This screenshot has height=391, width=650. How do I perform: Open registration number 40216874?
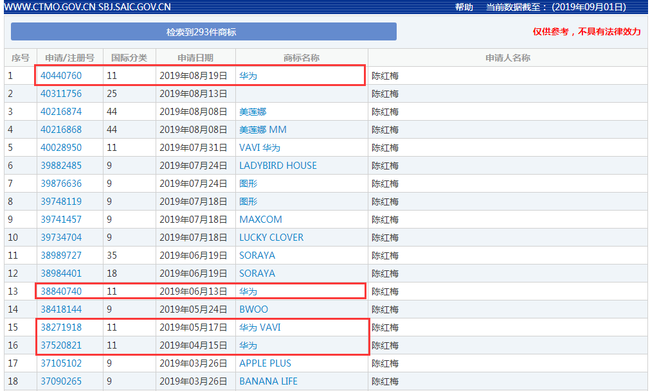click(61, 112)
